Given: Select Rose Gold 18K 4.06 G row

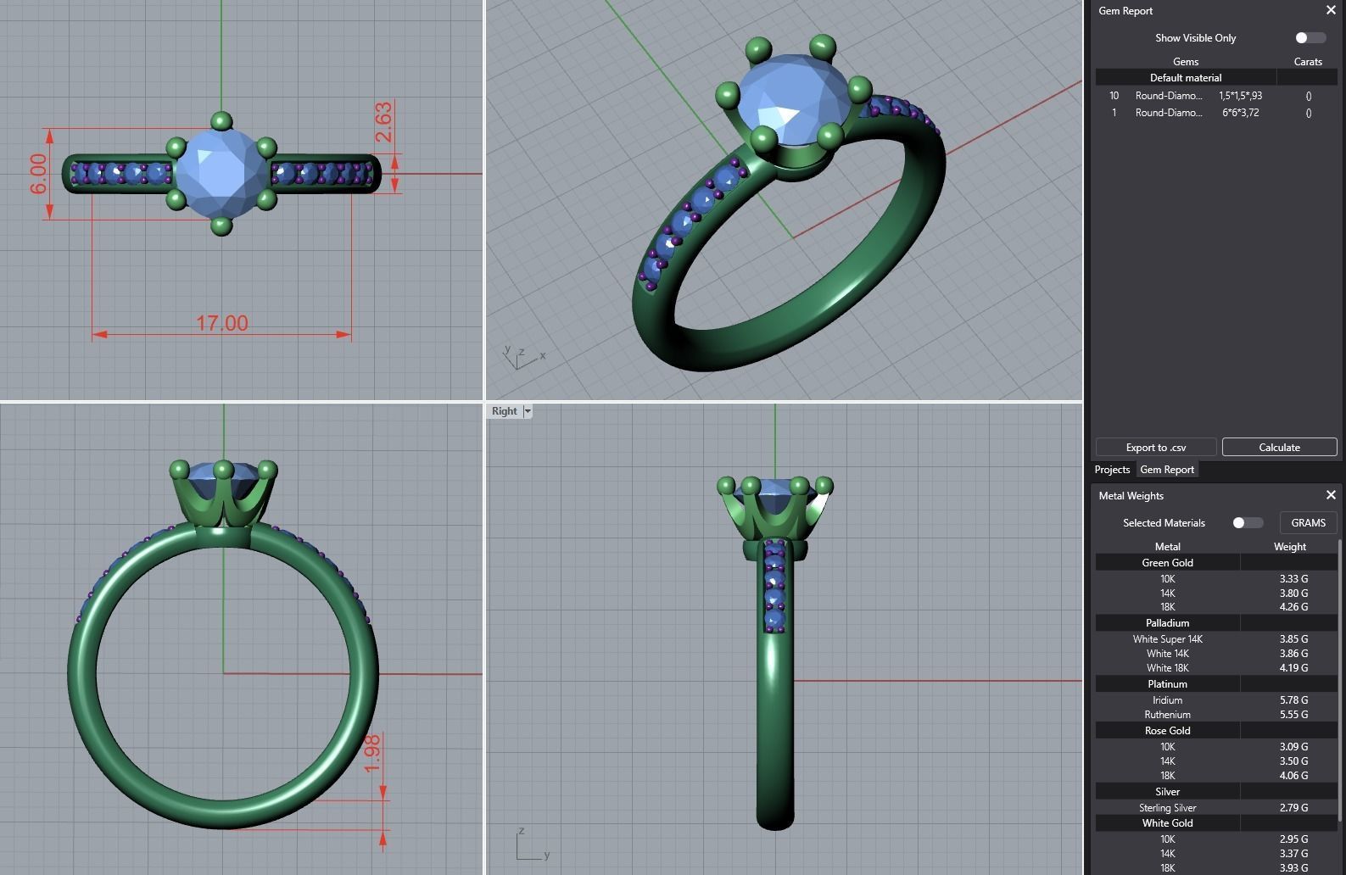Looking at the screenshot, I should coord(1216,775).
